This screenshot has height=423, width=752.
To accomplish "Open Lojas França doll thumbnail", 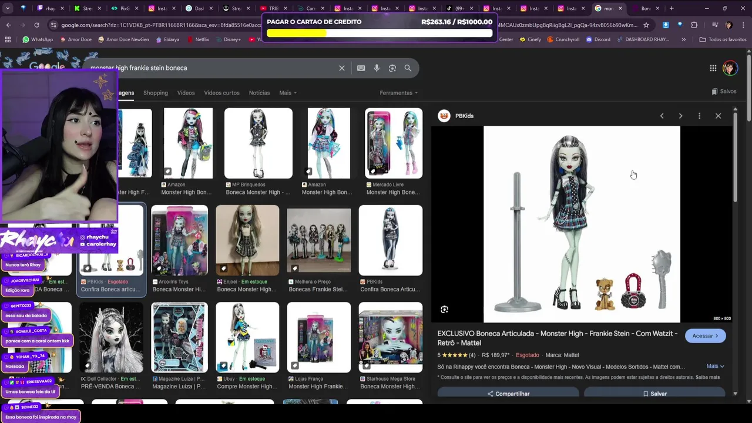I will 319,338.
